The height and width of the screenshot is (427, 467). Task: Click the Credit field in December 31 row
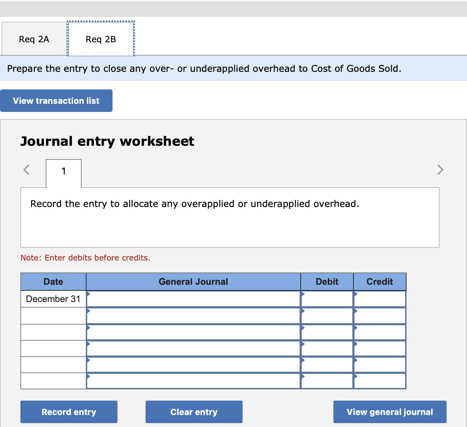click(x=380, y=299)
